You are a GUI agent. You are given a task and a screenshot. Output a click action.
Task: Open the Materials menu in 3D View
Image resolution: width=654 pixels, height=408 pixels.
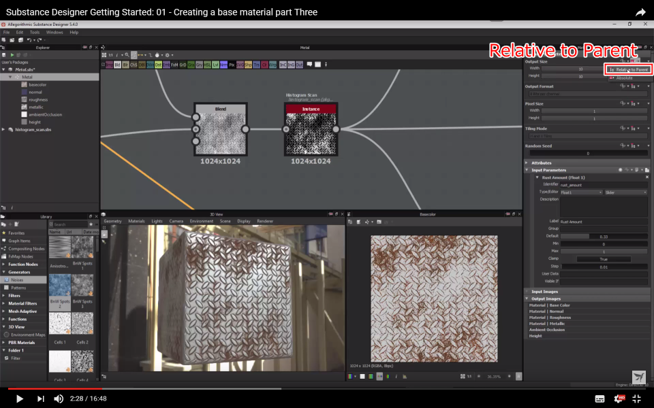click(x=136, y=221)
